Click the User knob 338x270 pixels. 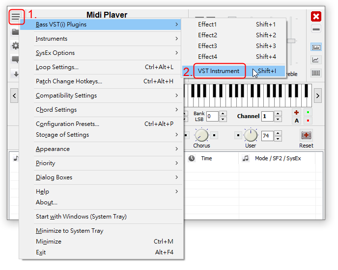[x=251, y=135]
